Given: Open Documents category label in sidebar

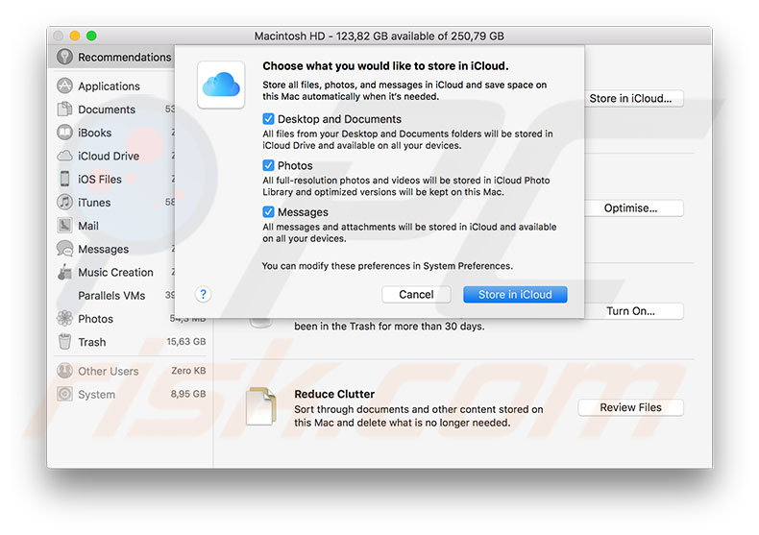Looking at the screenshot, I should pos(107,109).
